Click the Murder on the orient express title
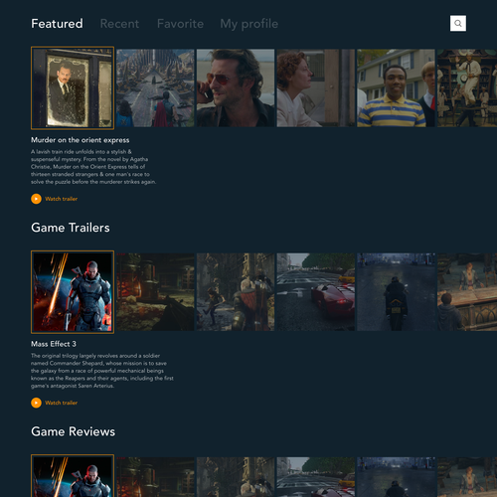 tap(81, 140)
